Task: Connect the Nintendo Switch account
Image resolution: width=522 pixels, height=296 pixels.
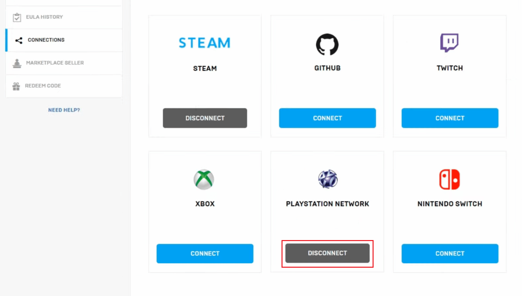Action: click(x=450, y=253)
